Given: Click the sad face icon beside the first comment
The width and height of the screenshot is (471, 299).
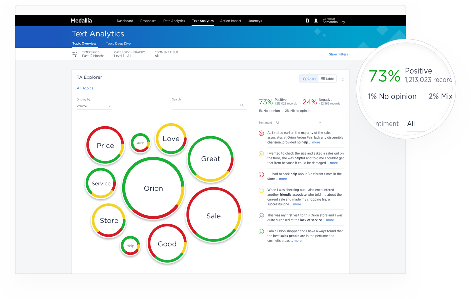Looking at the screenshot, I should (x=261, y=133).
